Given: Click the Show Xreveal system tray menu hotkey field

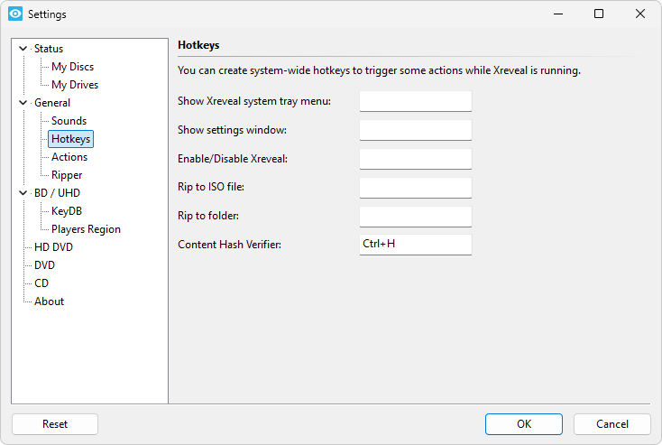Looking at the screenshot, I should pos(415,101).
